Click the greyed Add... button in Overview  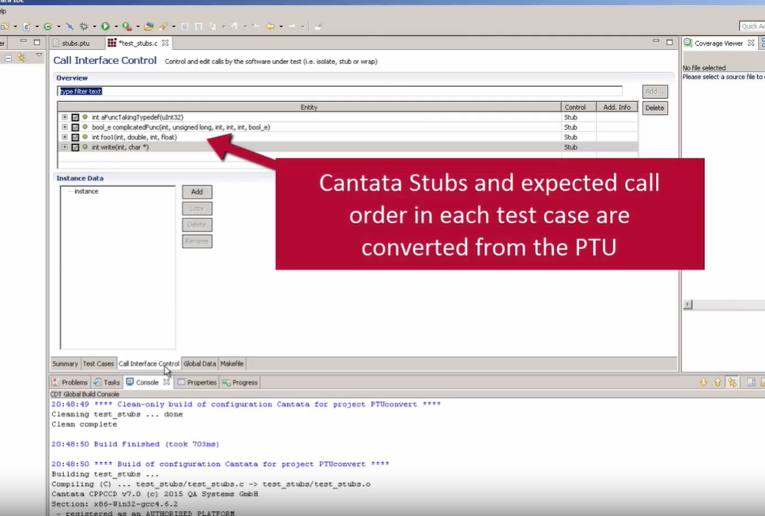coord(655,91)
